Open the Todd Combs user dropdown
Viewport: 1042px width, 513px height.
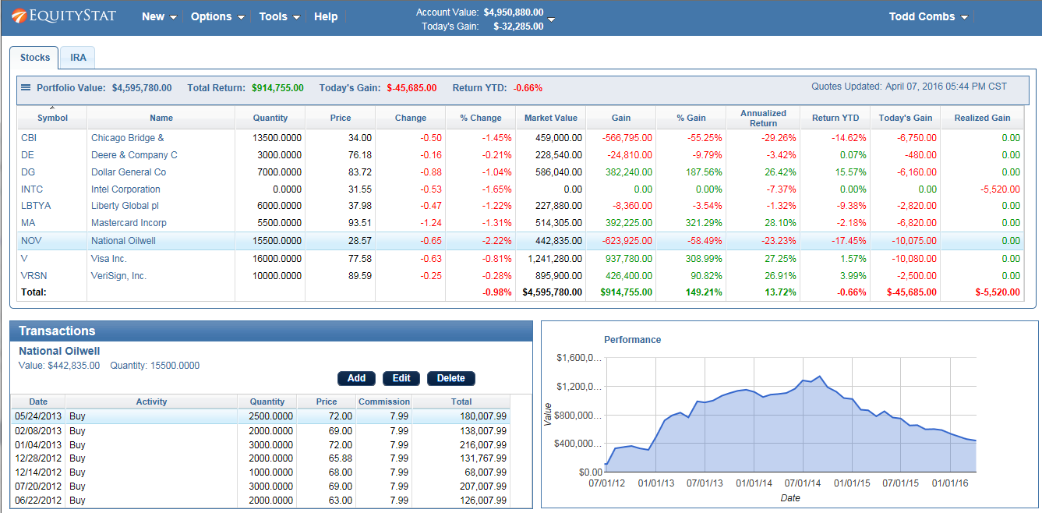point(928,16)
